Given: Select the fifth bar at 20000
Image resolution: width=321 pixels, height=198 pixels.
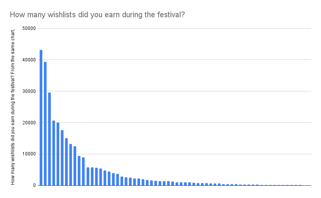Looking at the screenshot, I should pyautogui.click(x=58, y=154).
